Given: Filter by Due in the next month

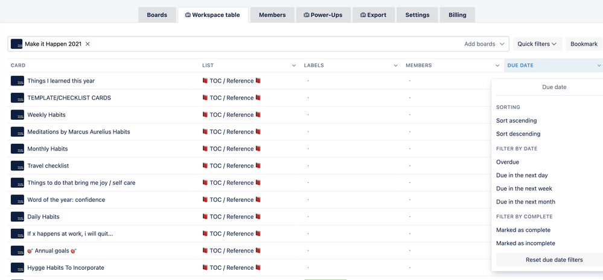Looking at the screenshot, I should [x=526, y=202].
